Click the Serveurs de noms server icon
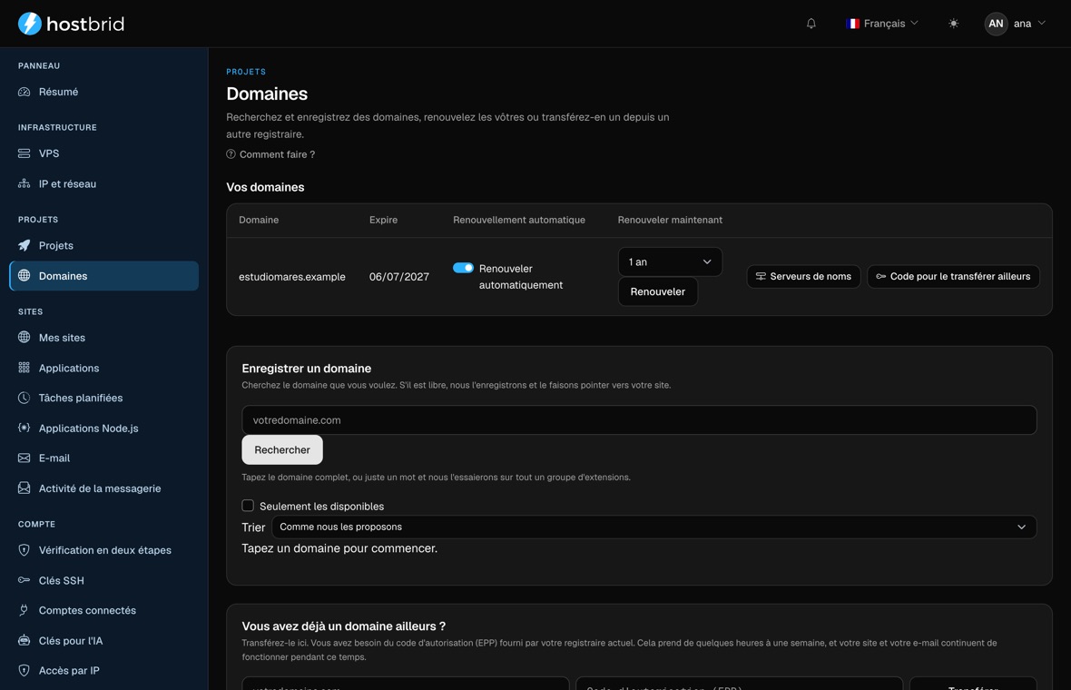 [x=761, y=276]
